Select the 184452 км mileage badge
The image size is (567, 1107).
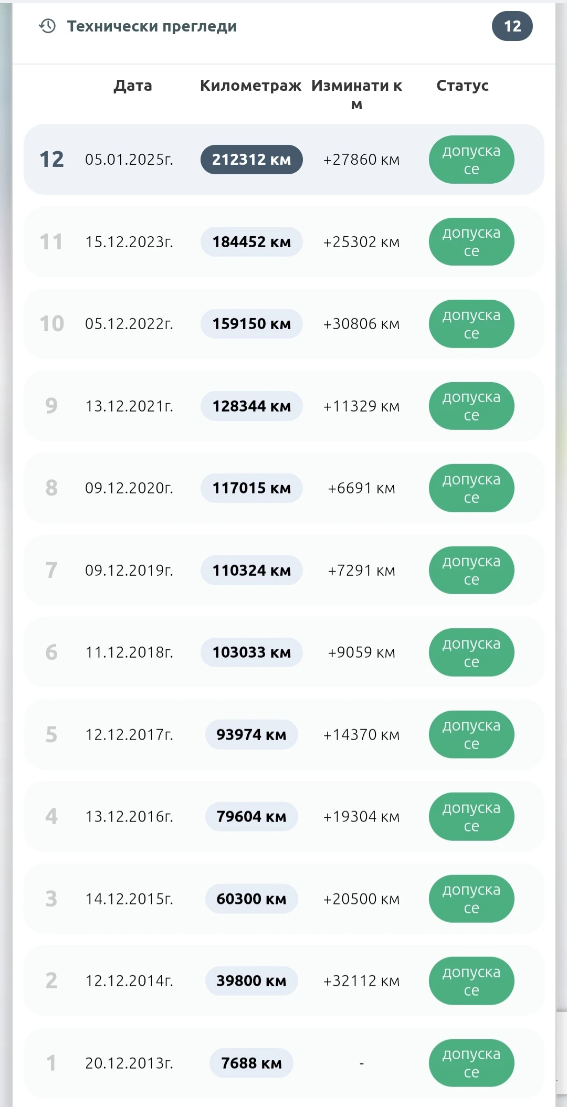point(251,242)
